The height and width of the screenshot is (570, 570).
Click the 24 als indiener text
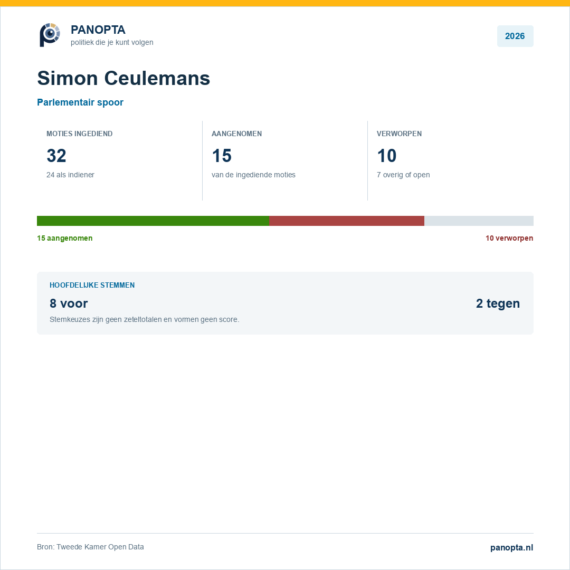[71, 175]
